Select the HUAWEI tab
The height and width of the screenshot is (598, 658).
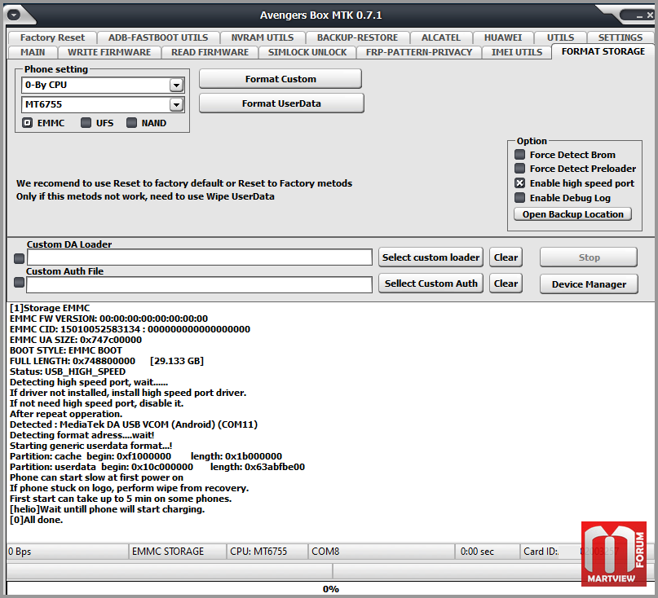pyautogui.click(x=503, y=37)
